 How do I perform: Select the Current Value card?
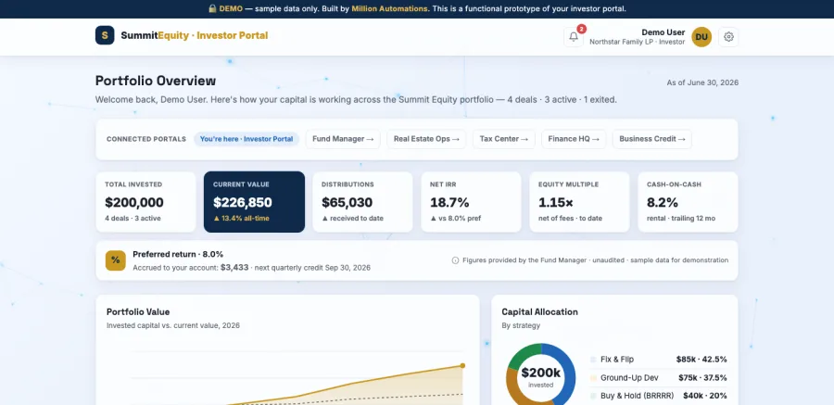coord(254,202)
